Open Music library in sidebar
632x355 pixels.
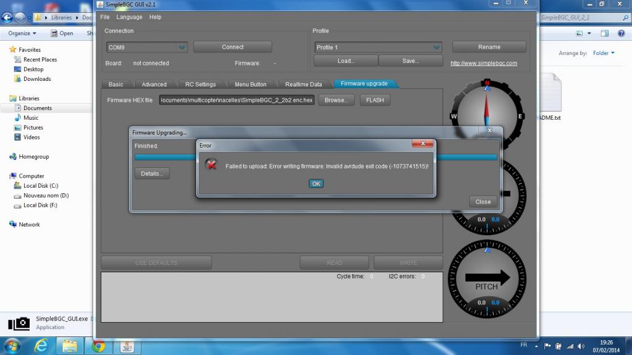coord(26,117)
